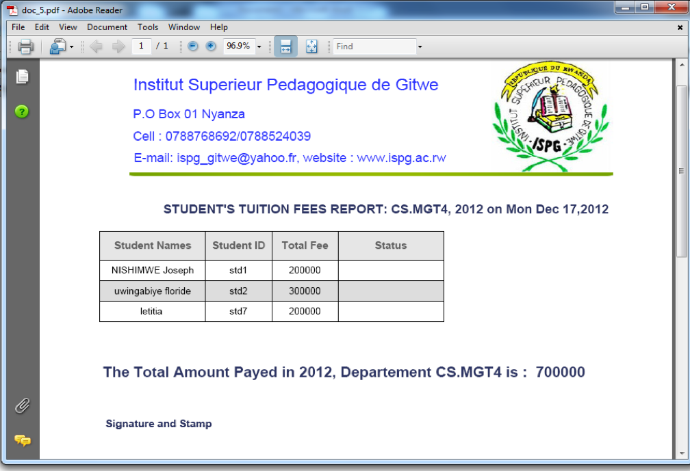Zoom out with the minus button
The image size is (690, 471).
pyautogui.click(x=193, y=46)
